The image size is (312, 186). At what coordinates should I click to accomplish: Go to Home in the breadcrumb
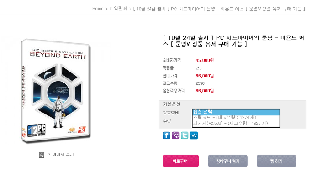pos(98,9)
